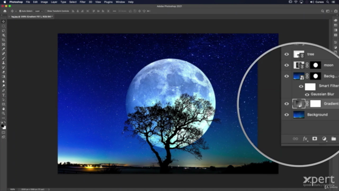The width and height of the screenshot is (339, 191).
Task: Select the Move tool
Action: (4, 21)
